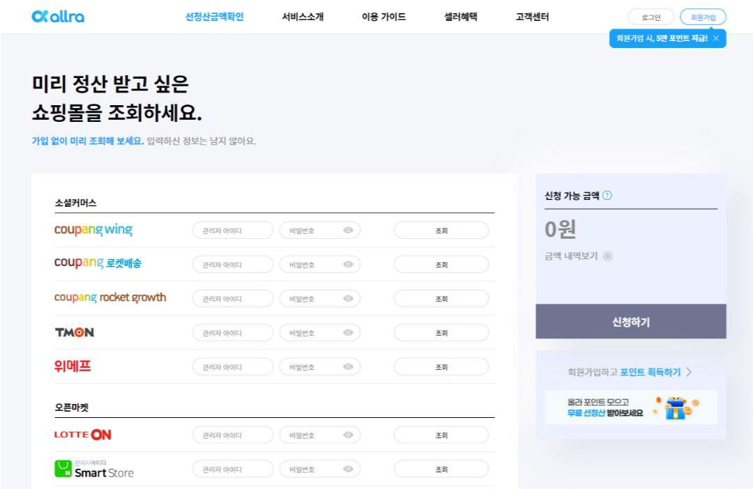Image resolution: width=753 pixels, height=489 pixels.
Task: Click the LOTTE ON admin ID field
Action: click(233, 435)
